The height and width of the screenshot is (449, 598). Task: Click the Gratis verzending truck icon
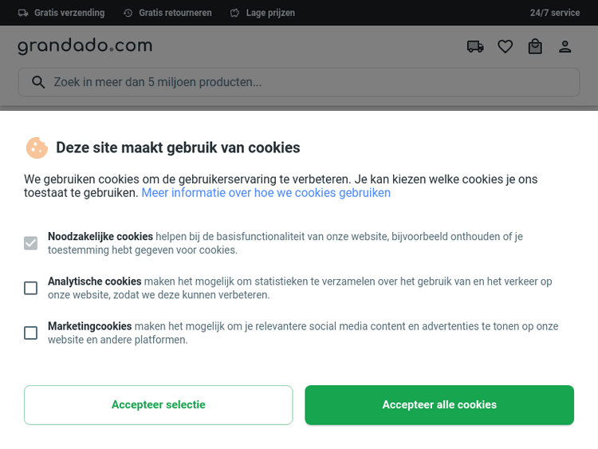pyautogui.click(x=23, y=13)
